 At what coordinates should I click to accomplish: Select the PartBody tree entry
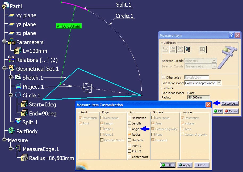[x=27, y=131]
